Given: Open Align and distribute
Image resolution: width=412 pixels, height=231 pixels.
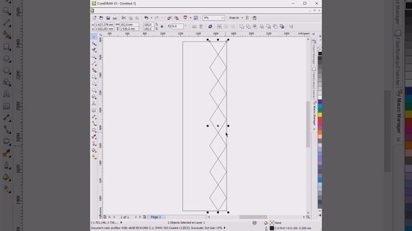Looking at the screenshot, I should click(291, 26).
